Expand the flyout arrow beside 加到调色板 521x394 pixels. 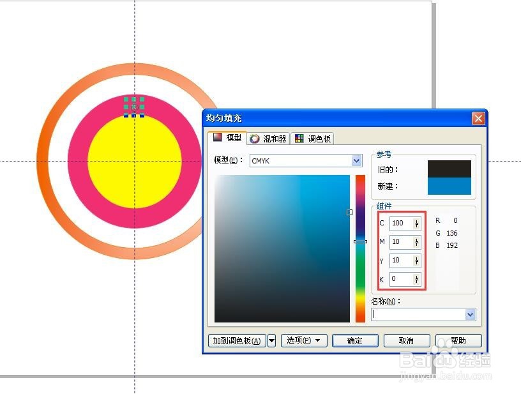(x=271, y=340)
